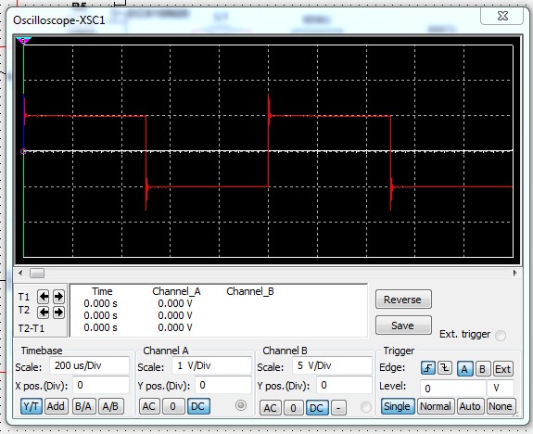The height and width of the screenshot is (434, 533).
Task: Click Channel A Y pos field
Action: pos(223,385)
